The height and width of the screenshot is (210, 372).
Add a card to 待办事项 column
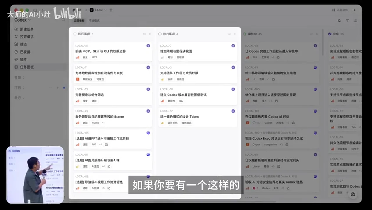235,34
